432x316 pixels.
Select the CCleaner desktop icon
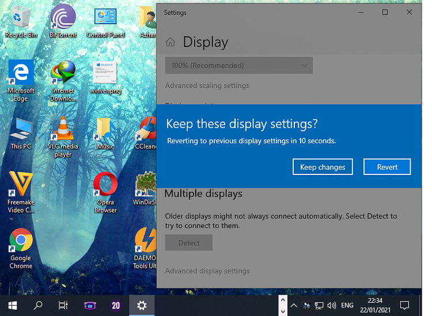coord(146,134)
